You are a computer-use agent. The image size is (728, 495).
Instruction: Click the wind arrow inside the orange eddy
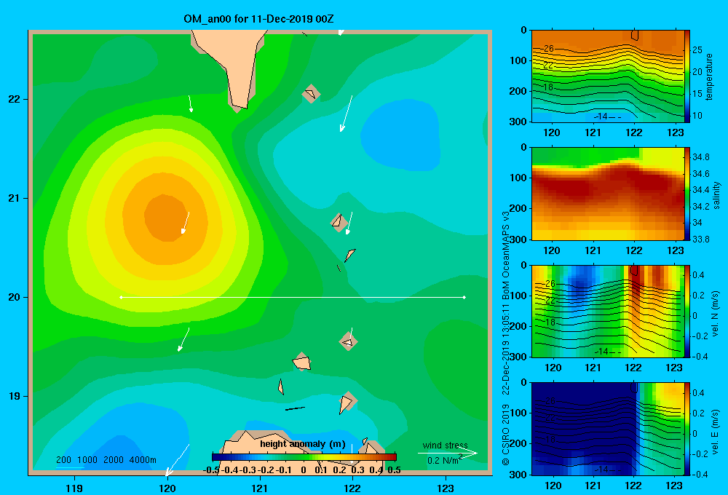tap(186, 223)
